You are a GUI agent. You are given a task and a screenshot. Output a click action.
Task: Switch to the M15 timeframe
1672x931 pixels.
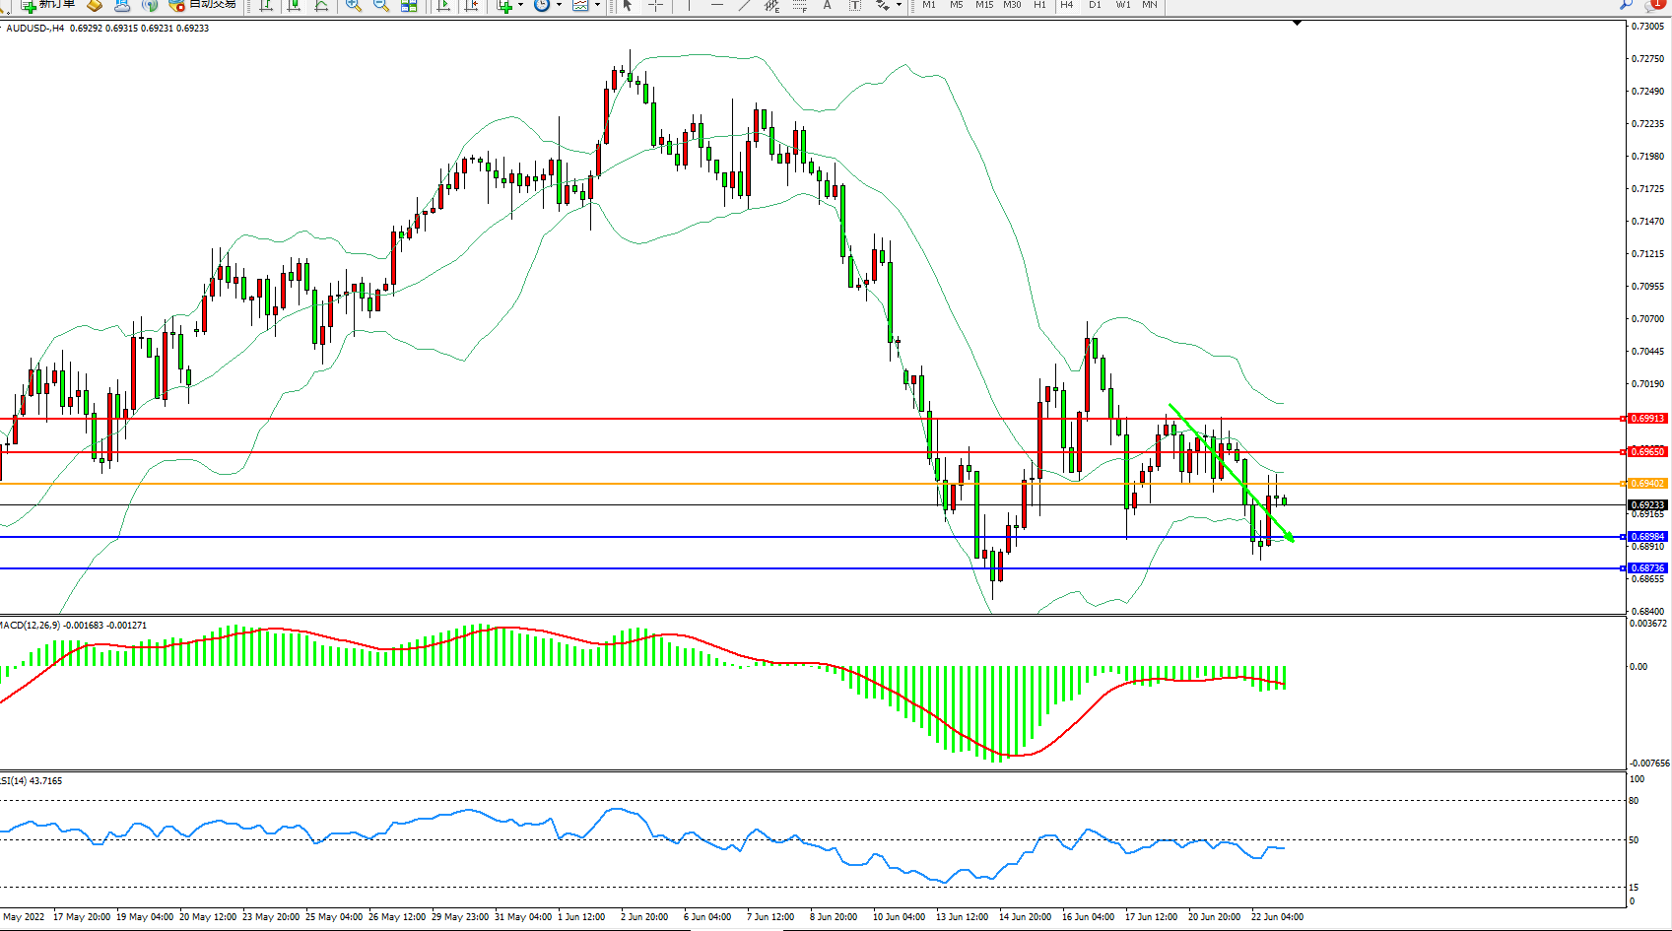(x=983, y=6)
